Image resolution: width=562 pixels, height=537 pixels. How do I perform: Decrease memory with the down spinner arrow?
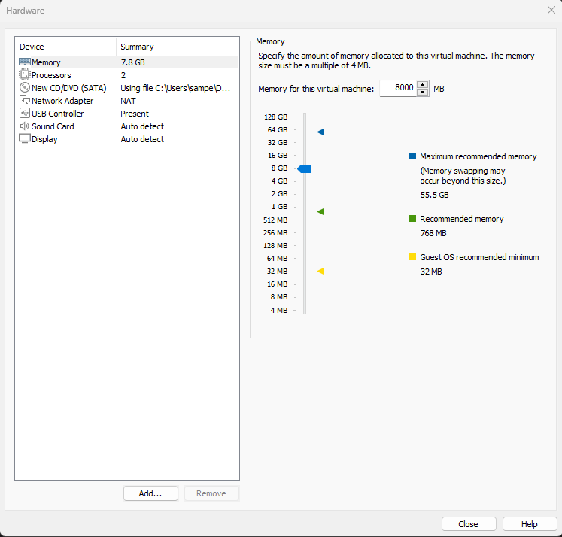[x=423, y=93]
